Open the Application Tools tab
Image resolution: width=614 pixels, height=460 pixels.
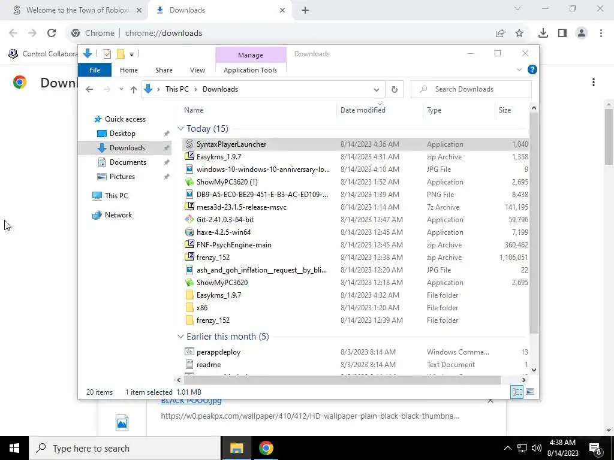click(x=250, y=70)
